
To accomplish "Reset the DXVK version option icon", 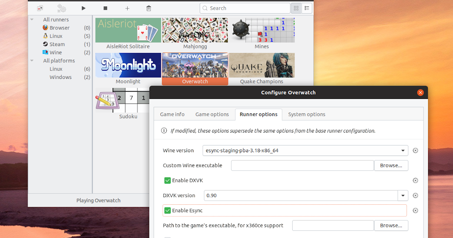I will pos(415,196).
